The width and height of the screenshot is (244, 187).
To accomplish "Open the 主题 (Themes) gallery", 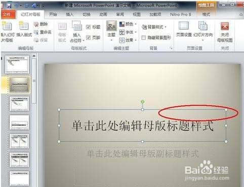I will (111, 32).
